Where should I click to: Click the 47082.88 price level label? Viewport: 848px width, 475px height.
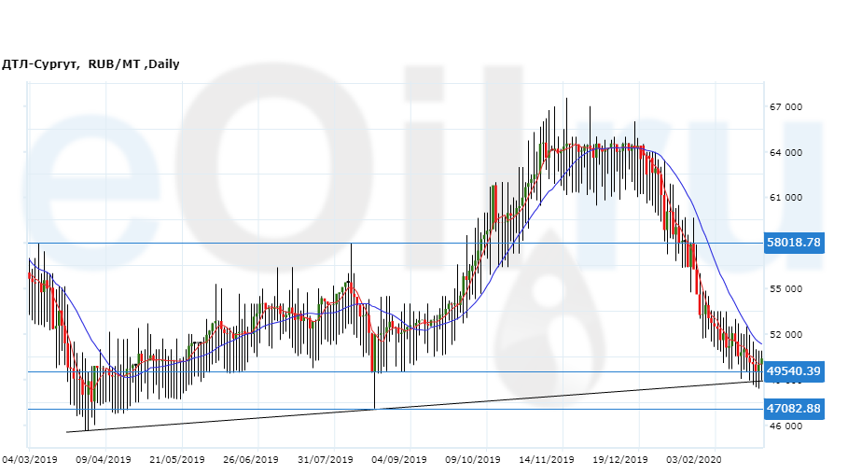click(x=794, y=409)
